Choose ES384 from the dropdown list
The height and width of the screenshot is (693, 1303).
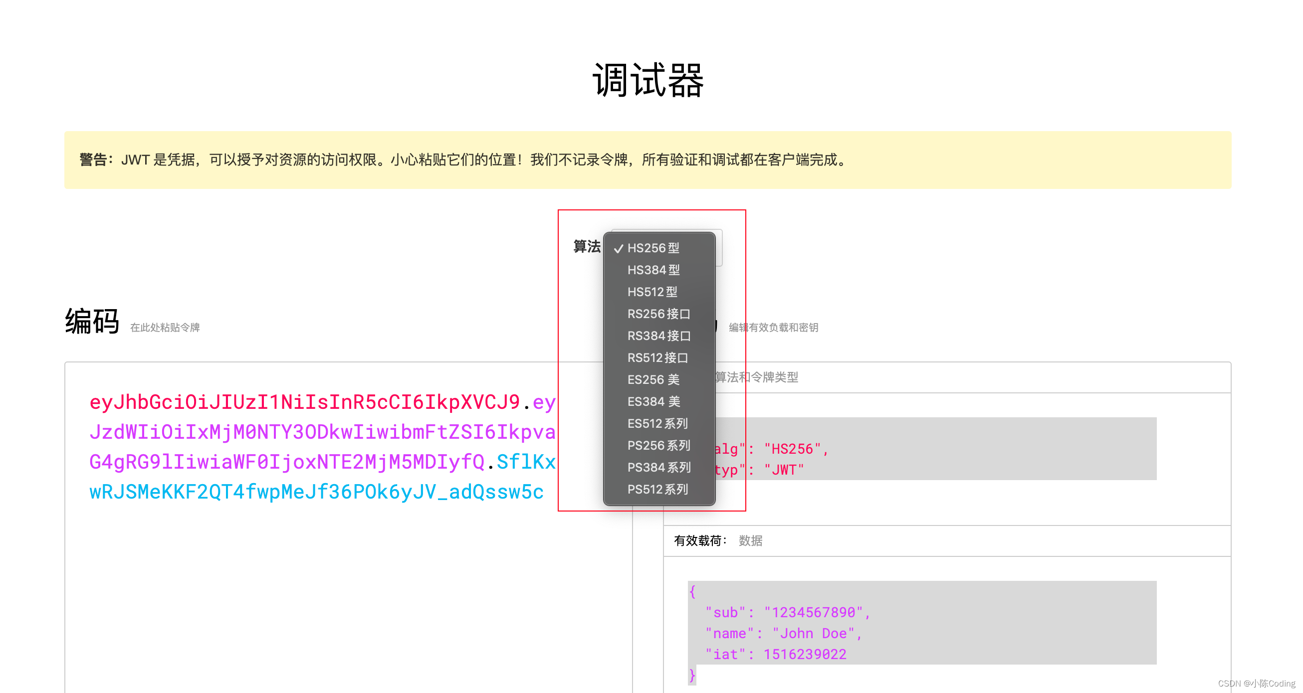659,401
